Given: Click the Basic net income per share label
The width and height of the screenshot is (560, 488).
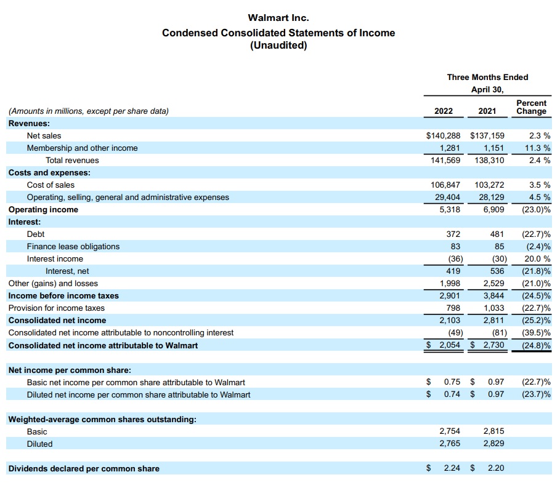Looking at the screenshot, I should pyautogui.click(x=136, y=382).
